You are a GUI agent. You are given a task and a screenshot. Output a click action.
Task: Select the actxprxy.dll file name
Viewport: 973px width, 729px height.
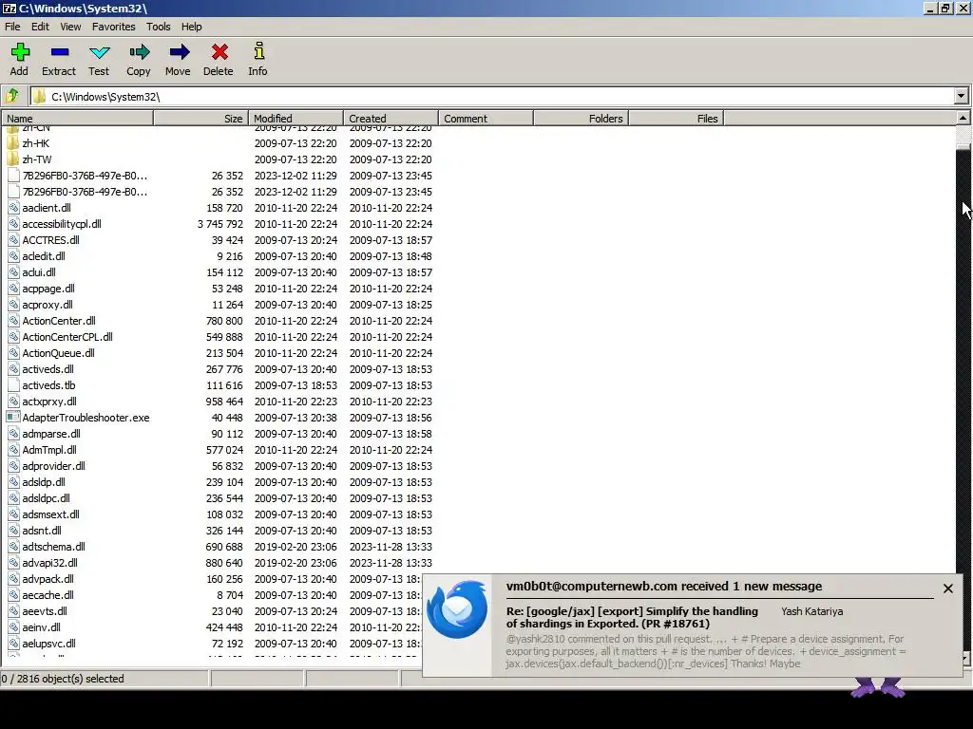click(49, 402)
